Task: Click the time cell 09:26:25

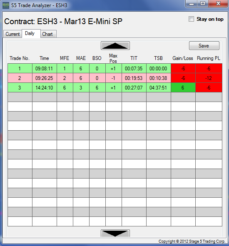Action: pyautogui.click(x=45, y=78)
